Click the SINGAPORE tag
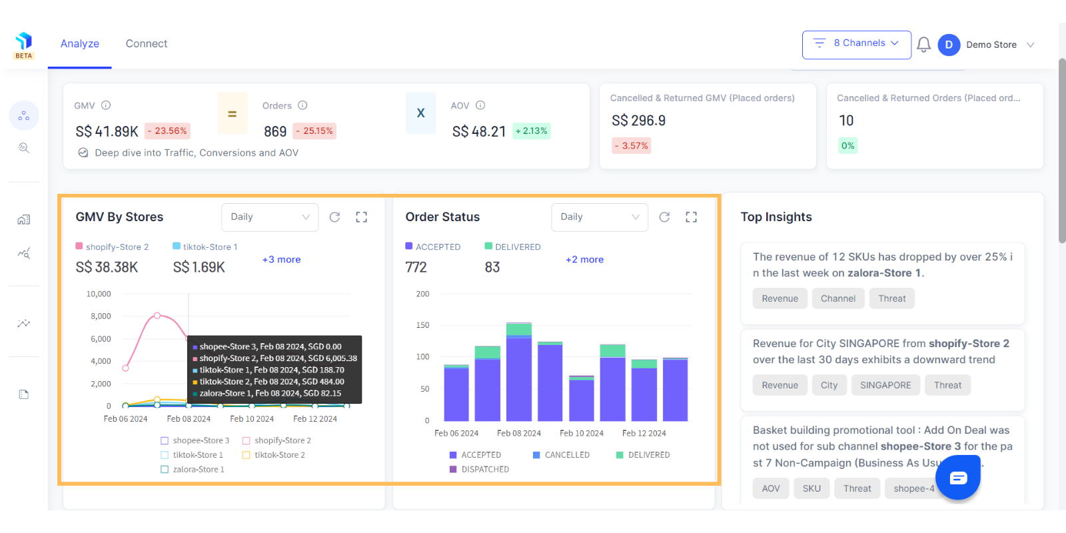1066x533 pixels. pos(885,385)
